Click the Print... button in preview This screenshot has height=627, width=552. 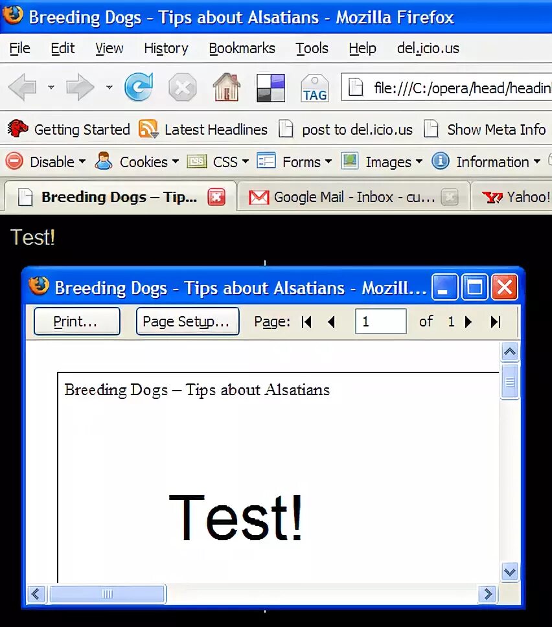click(x=77, y=321)
